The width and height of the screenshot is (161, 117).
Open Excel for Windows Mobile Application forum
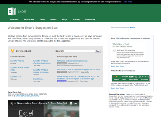[41, 71]
